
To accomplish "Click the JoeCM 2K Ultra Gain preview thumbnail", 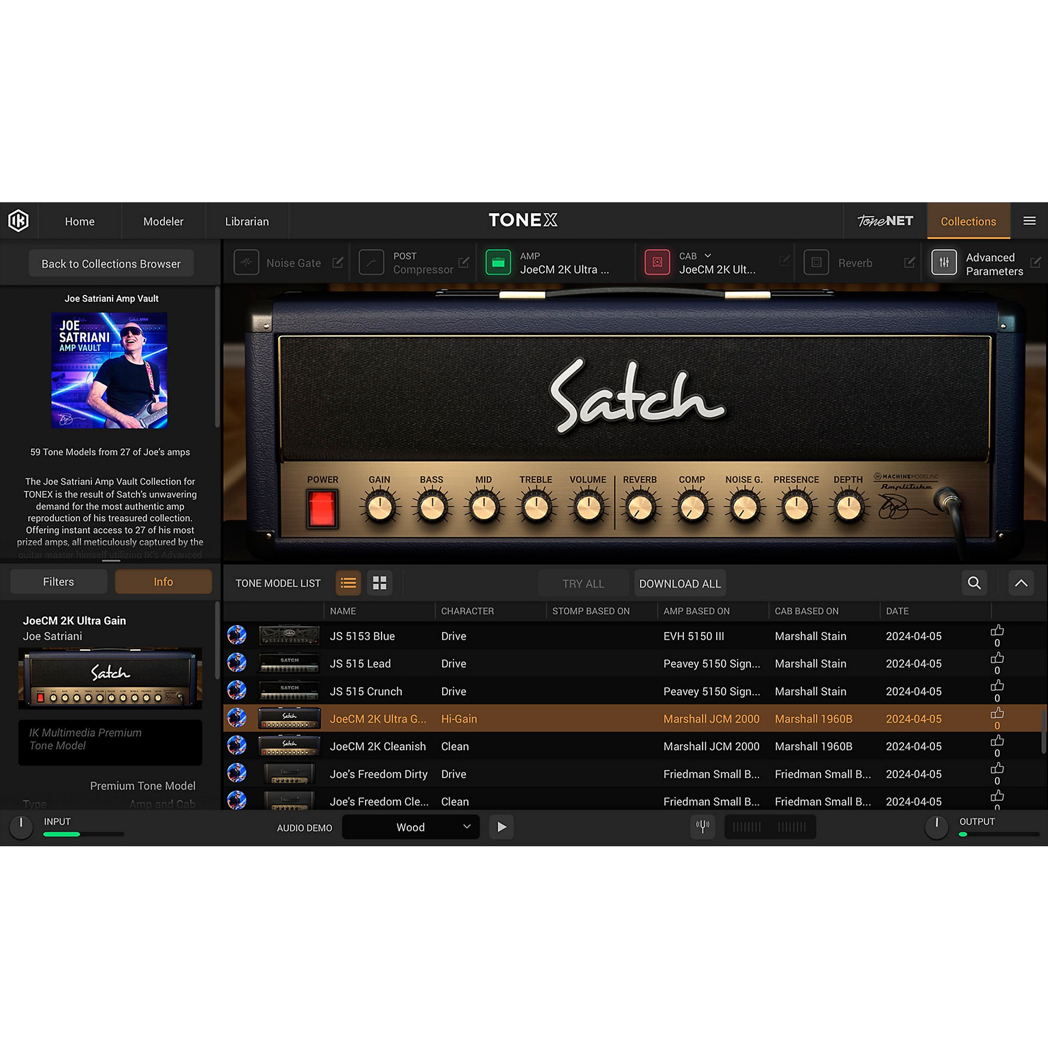I will (110, 679).
